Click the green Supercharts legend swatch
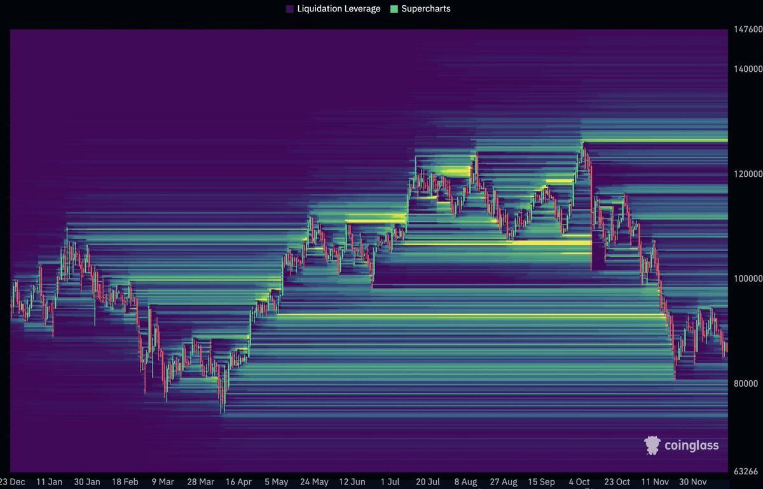Viewport: 763px width, 489px height. (x=394, y=9)
